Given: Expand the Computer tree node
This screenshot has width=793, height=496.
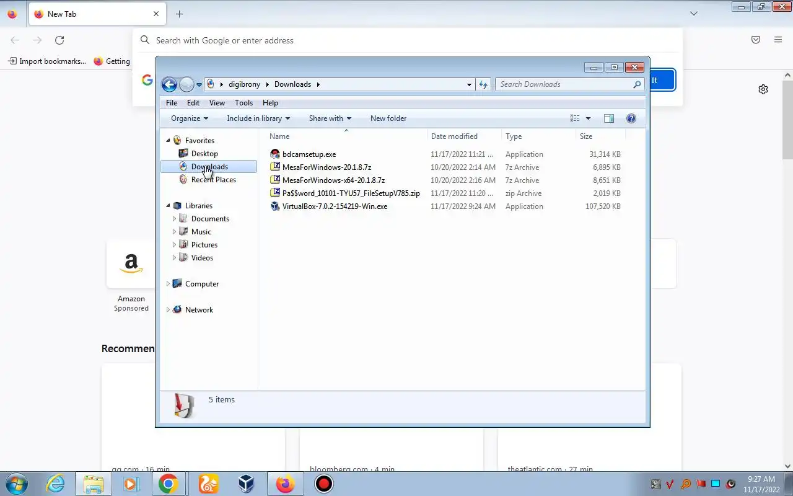Looking at the screenshot, I should [168, 284].
